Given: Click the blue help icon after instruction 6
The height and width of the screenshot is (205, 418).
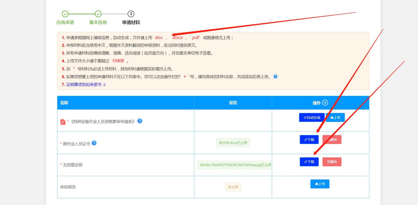Looking at the screenshot, I should [275, 76].
